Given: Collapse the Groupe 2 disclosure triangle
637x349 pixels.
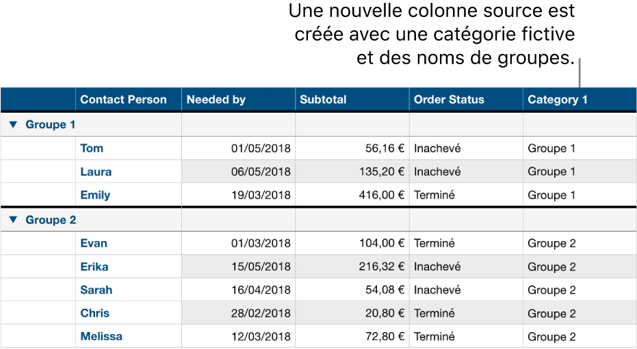Looking at the screenshot, I should click(14, 221).
